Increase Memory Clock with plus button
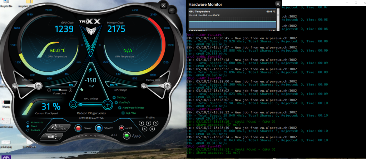Image resolution: width=366 pixels, height=159 pixels. [x=167, y=86]
